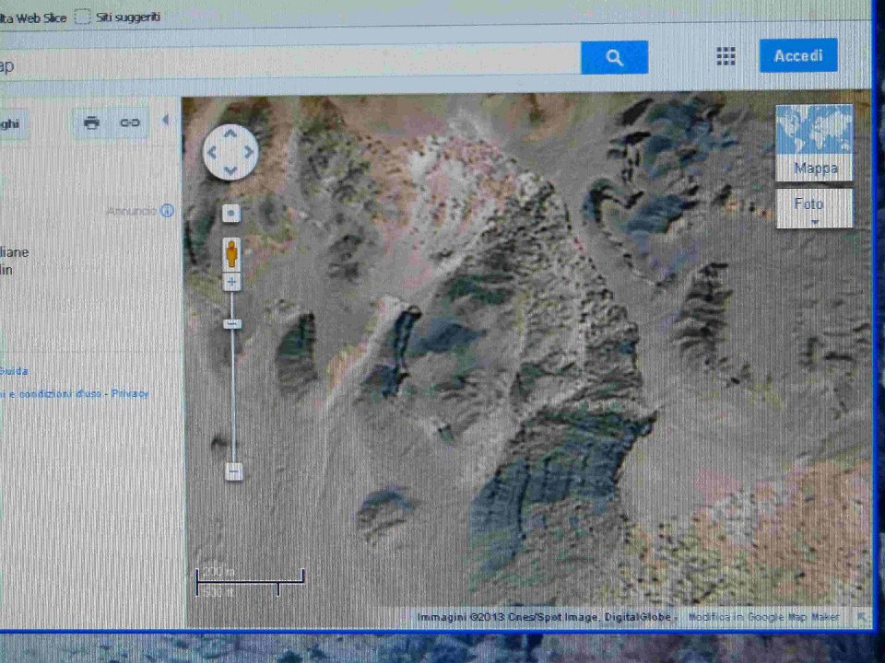Pan the map up

click(230, 134)
